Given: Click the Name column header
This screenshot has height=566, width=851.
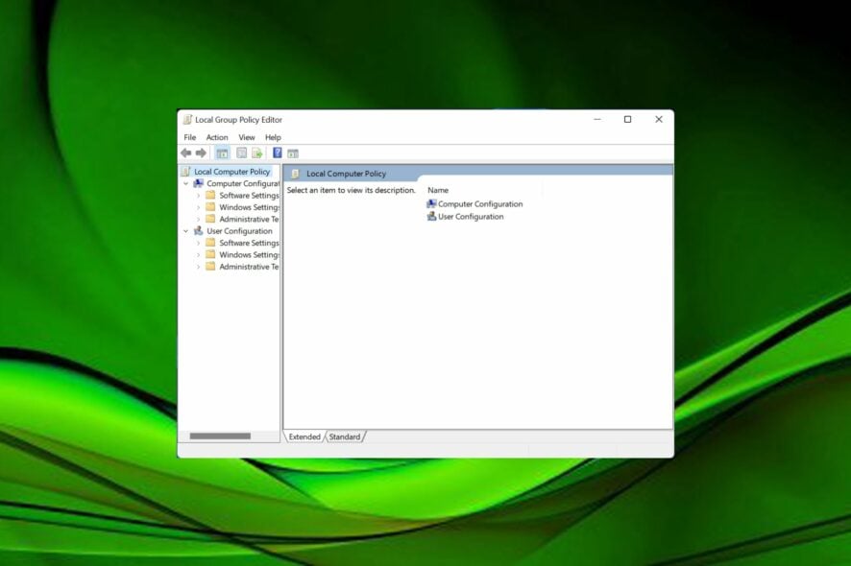Looking at the screenshot, I should pos(438,190).
